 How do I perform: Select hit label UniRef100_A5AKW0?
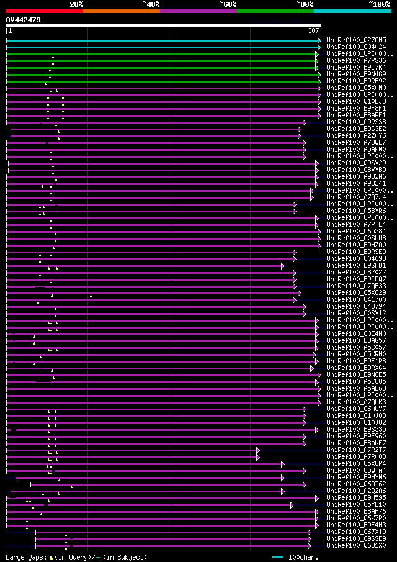[x=356, y=150]
